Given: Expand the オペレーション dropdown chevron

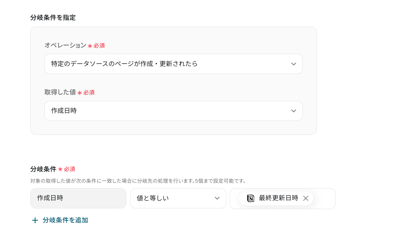Looking at the screenshot, I should tap(294, 64).
